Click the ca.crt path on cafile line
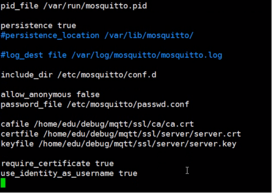The width and height of the screenshot is (272, 193). coord(114,124)
